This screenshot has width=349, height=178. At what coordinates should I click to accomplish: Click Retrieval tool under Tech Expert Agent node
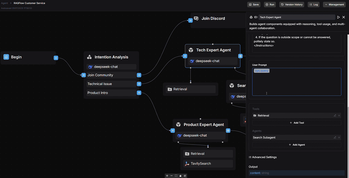[190, 89]
